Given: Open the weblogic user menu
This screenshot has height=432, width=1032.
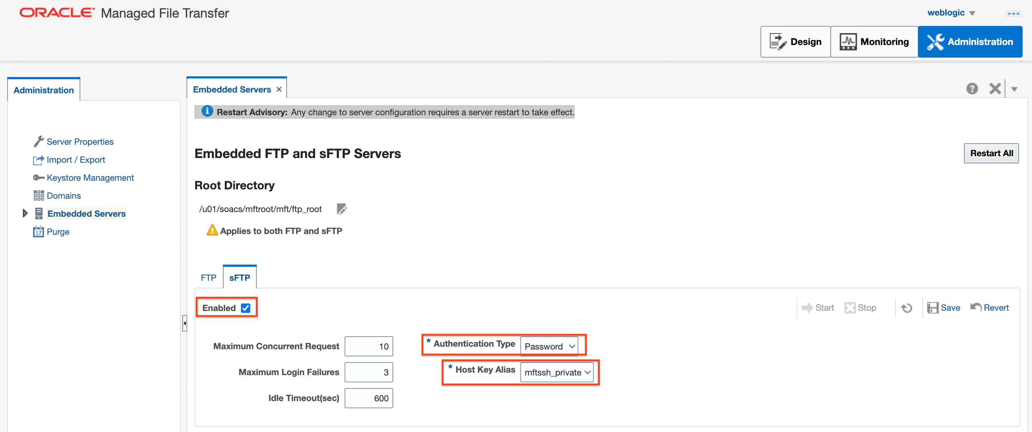Looking at the screenshot, I should [951, 13].
